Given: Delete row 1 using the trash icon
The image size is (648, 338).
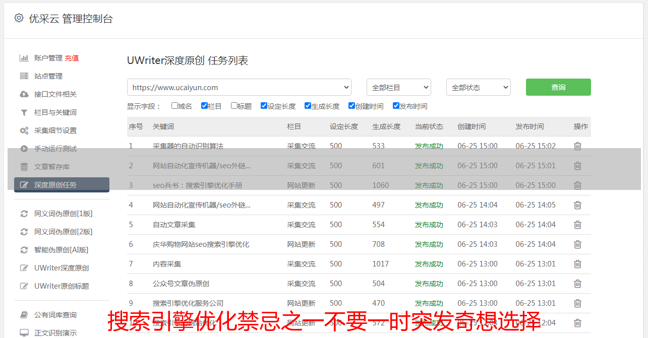Looking at the screenshot, I should (577, 146).
